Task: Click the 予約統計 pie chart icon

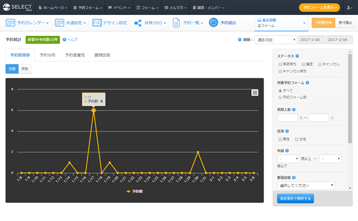Action: coord(213,23)
